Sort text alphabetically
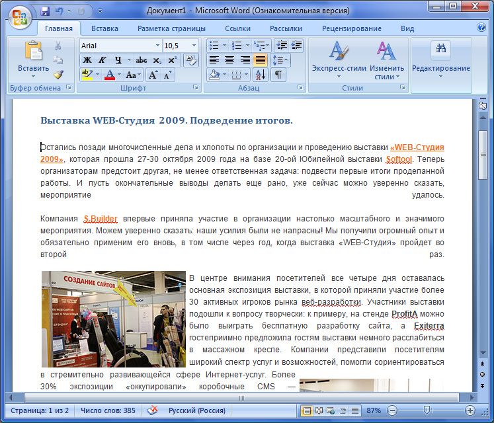 click(x=261, y=75)
